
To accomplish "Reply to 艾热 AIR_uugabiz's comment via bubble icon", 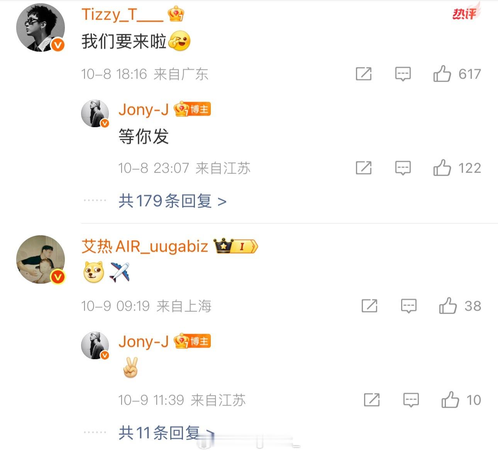I will (x=408, y=306).
